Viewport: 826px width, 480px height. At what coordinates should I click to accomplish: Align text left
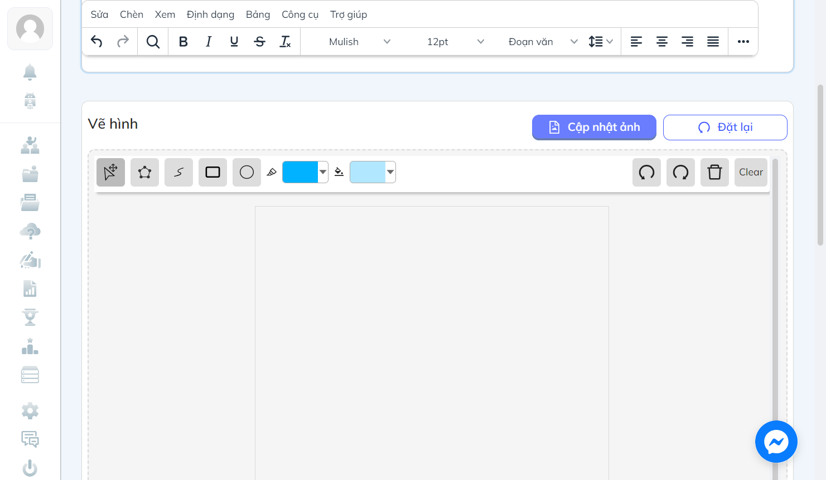pyautogui.click(x=636, y=41)
